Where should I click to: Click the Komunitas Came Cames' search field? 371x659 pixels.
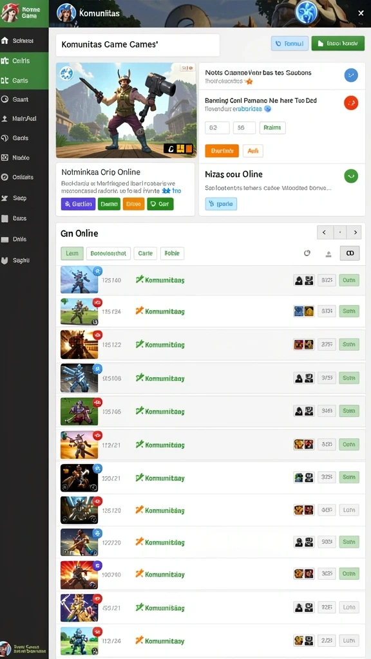(x=138, y=45)
